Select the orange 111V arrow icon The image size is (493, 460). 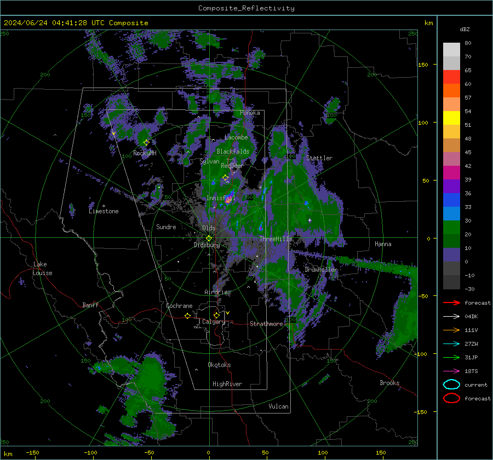point(451,330)
